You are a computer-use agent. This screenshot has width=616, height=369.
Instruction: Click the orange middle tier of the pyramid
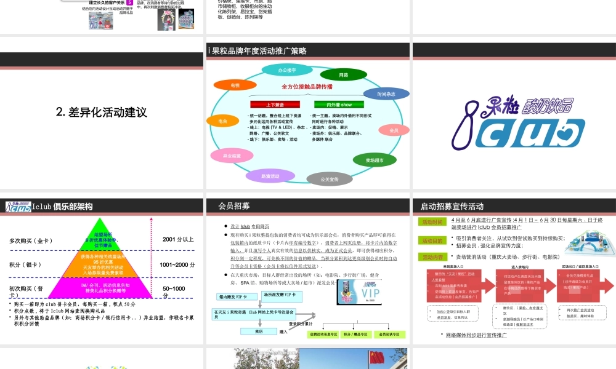click(x=101, y=264)
